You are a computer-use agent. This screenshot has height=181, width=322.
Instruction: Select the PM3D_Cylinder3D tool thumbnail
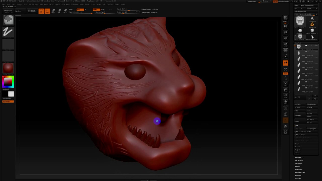coord(312,37)
